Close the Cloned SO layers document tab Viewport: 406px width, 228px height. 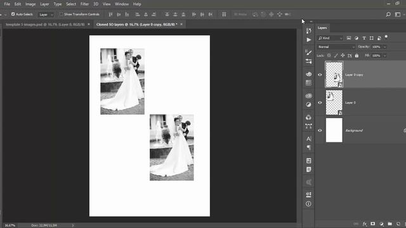[181, 24]
